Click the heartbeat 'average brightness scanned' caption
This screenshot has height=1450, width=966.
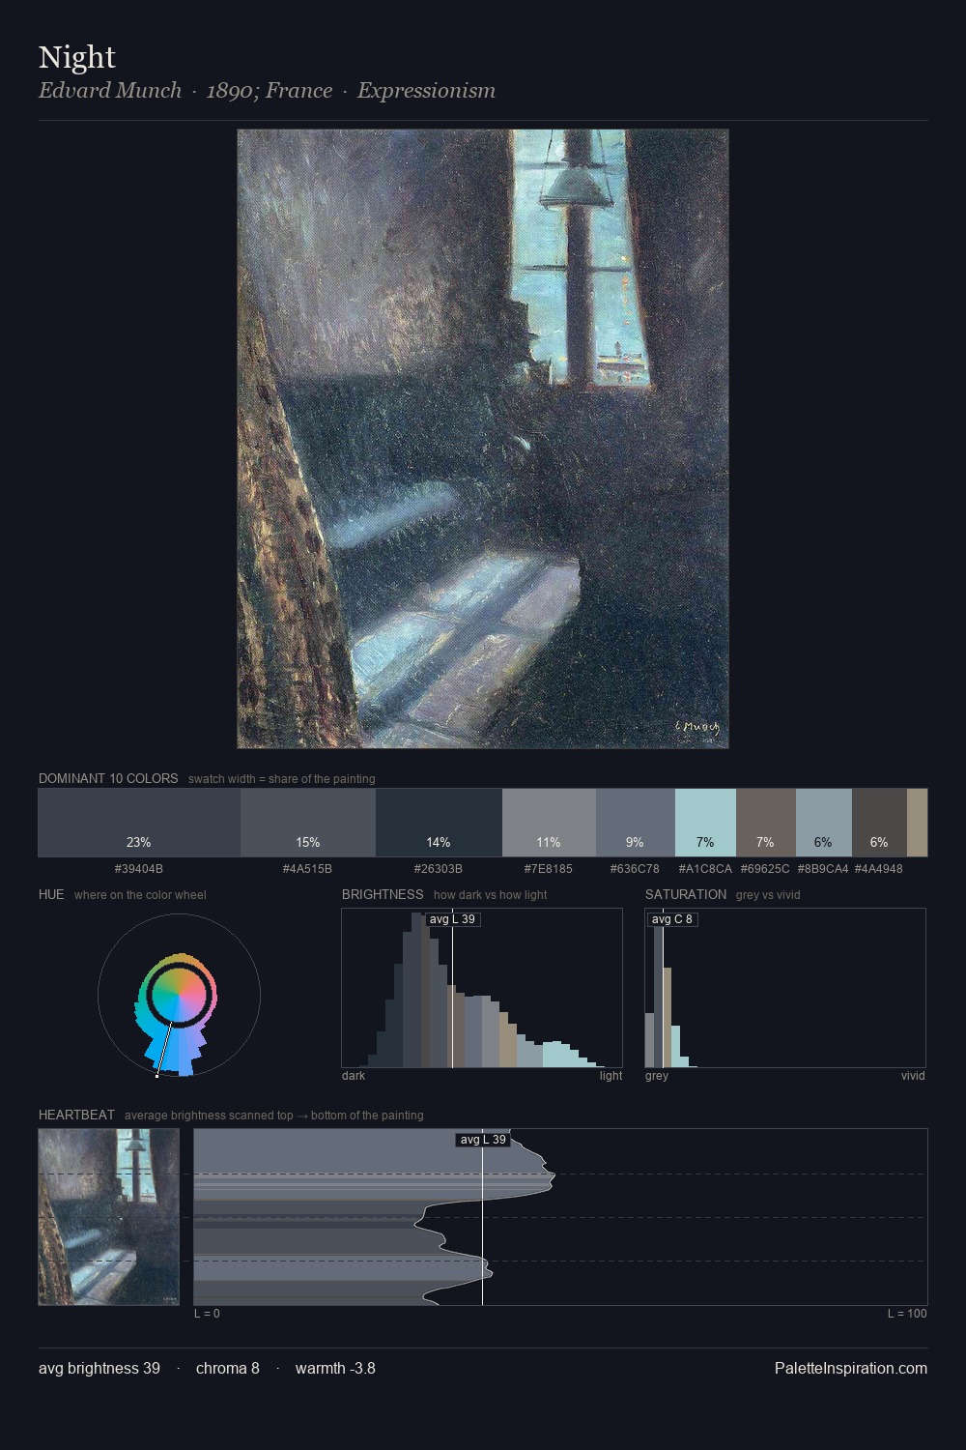(x=274, y=1116)
